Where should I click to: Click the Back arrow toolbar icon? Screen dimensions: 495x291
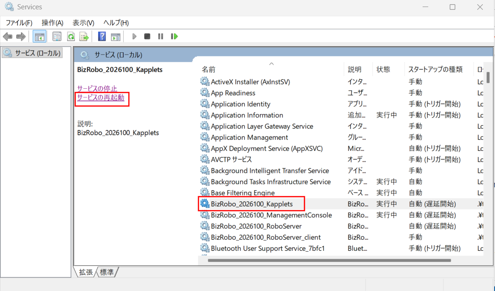tap(7, 36)
